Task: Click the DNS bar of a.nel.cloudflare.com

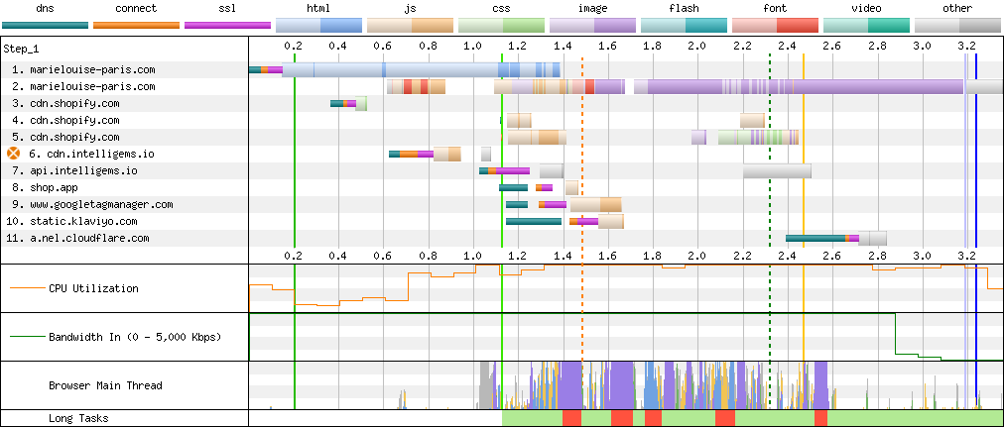Action: pos(816,238)
